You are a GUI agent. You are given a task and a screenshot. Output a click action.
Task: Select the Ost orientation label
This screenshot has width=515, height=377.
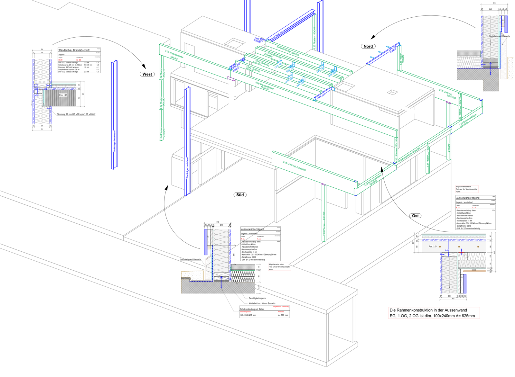pos(415,216)
